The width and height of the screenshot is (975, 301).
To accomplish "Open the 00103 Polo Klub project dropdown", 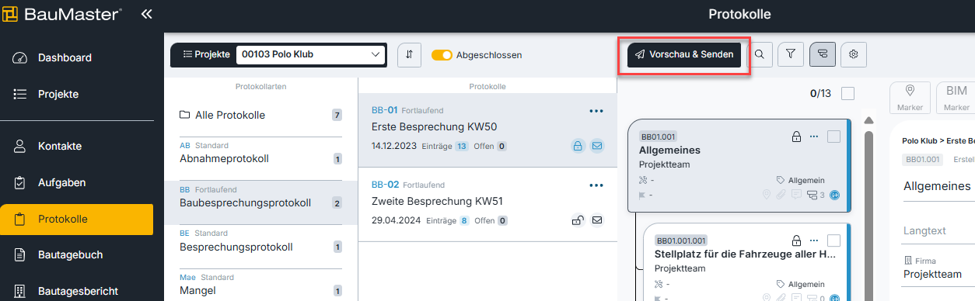I will (311, 54).
